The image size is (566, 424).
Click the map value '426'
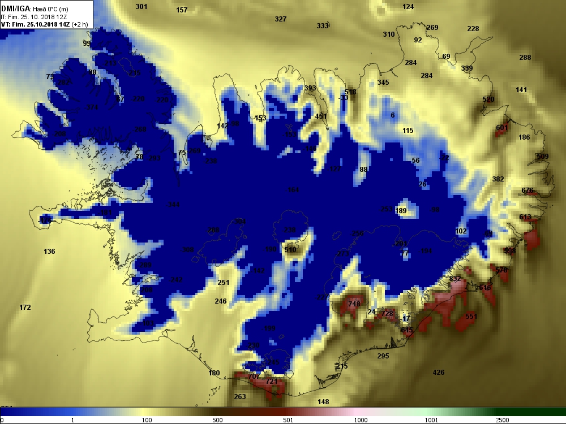tap(439, 372)
